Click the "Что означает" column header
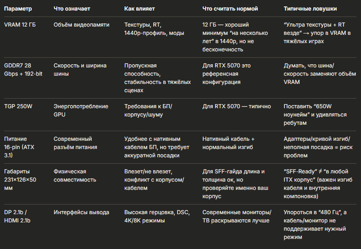The image size is (361, 249). pyautogui.click(x=72, y=9)
